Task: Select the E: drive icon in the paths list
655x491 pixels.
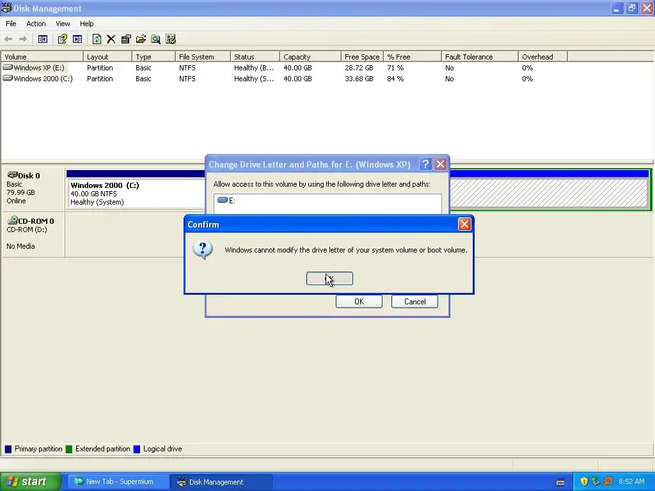Action: (x=223, y=200)
